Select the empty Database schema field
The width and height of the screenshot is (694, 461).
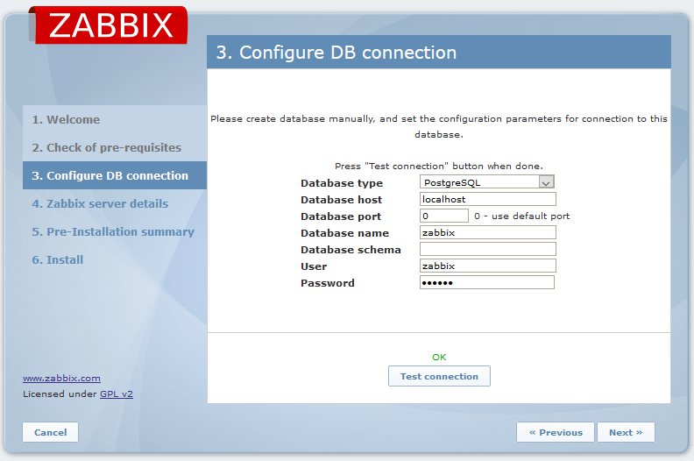point(487,249)
